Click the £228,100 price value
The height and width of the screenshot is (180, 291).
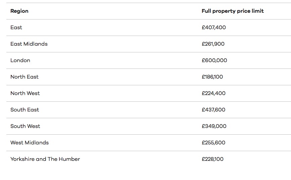212,159
